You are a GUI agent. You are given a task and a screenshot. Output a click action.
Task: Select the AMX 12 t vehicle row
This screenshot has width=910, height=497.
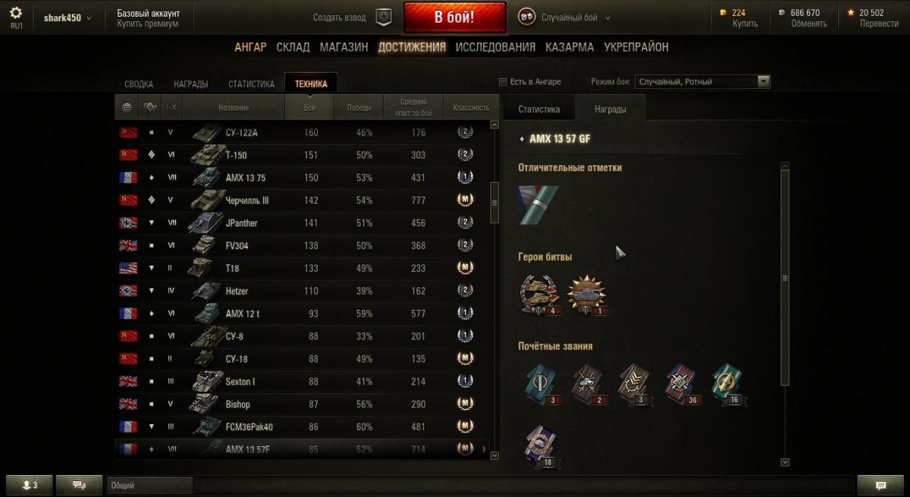coord(302,314)
